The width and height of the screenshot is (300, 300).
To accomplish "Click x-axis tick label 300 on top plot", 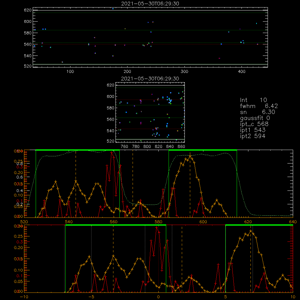I will tap(184, 72).
